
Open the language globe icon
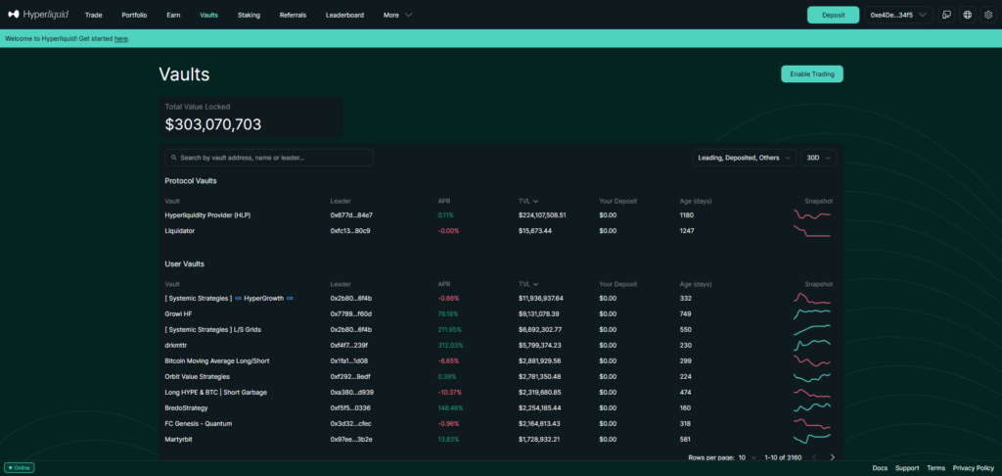tap(968, 15)
